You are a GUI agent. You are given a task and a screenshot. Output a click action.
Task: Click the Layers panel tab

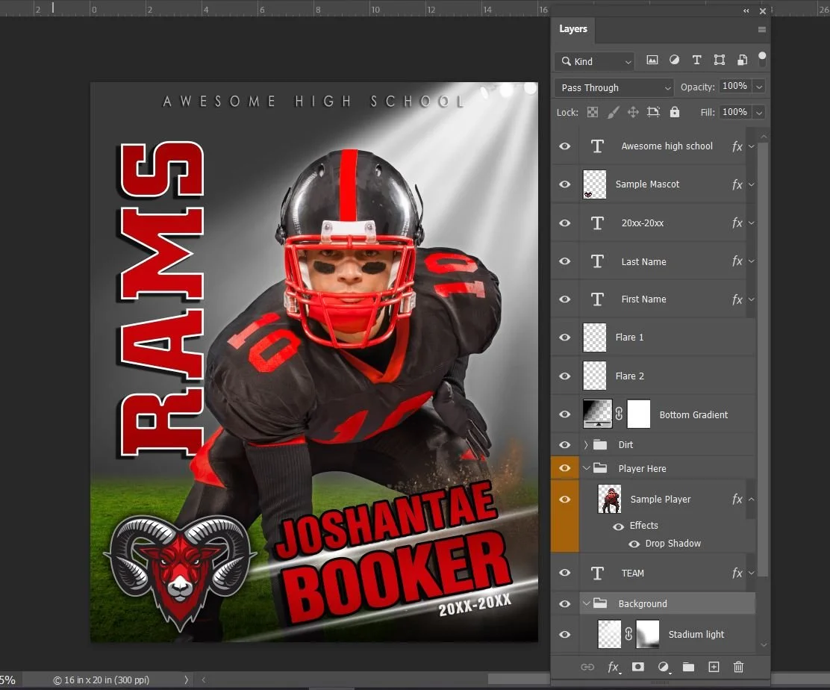pos(573,28)
